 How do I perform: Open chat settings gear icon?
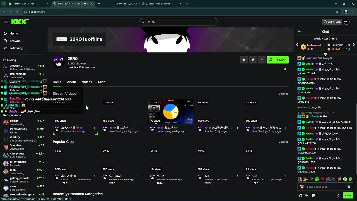338,195
